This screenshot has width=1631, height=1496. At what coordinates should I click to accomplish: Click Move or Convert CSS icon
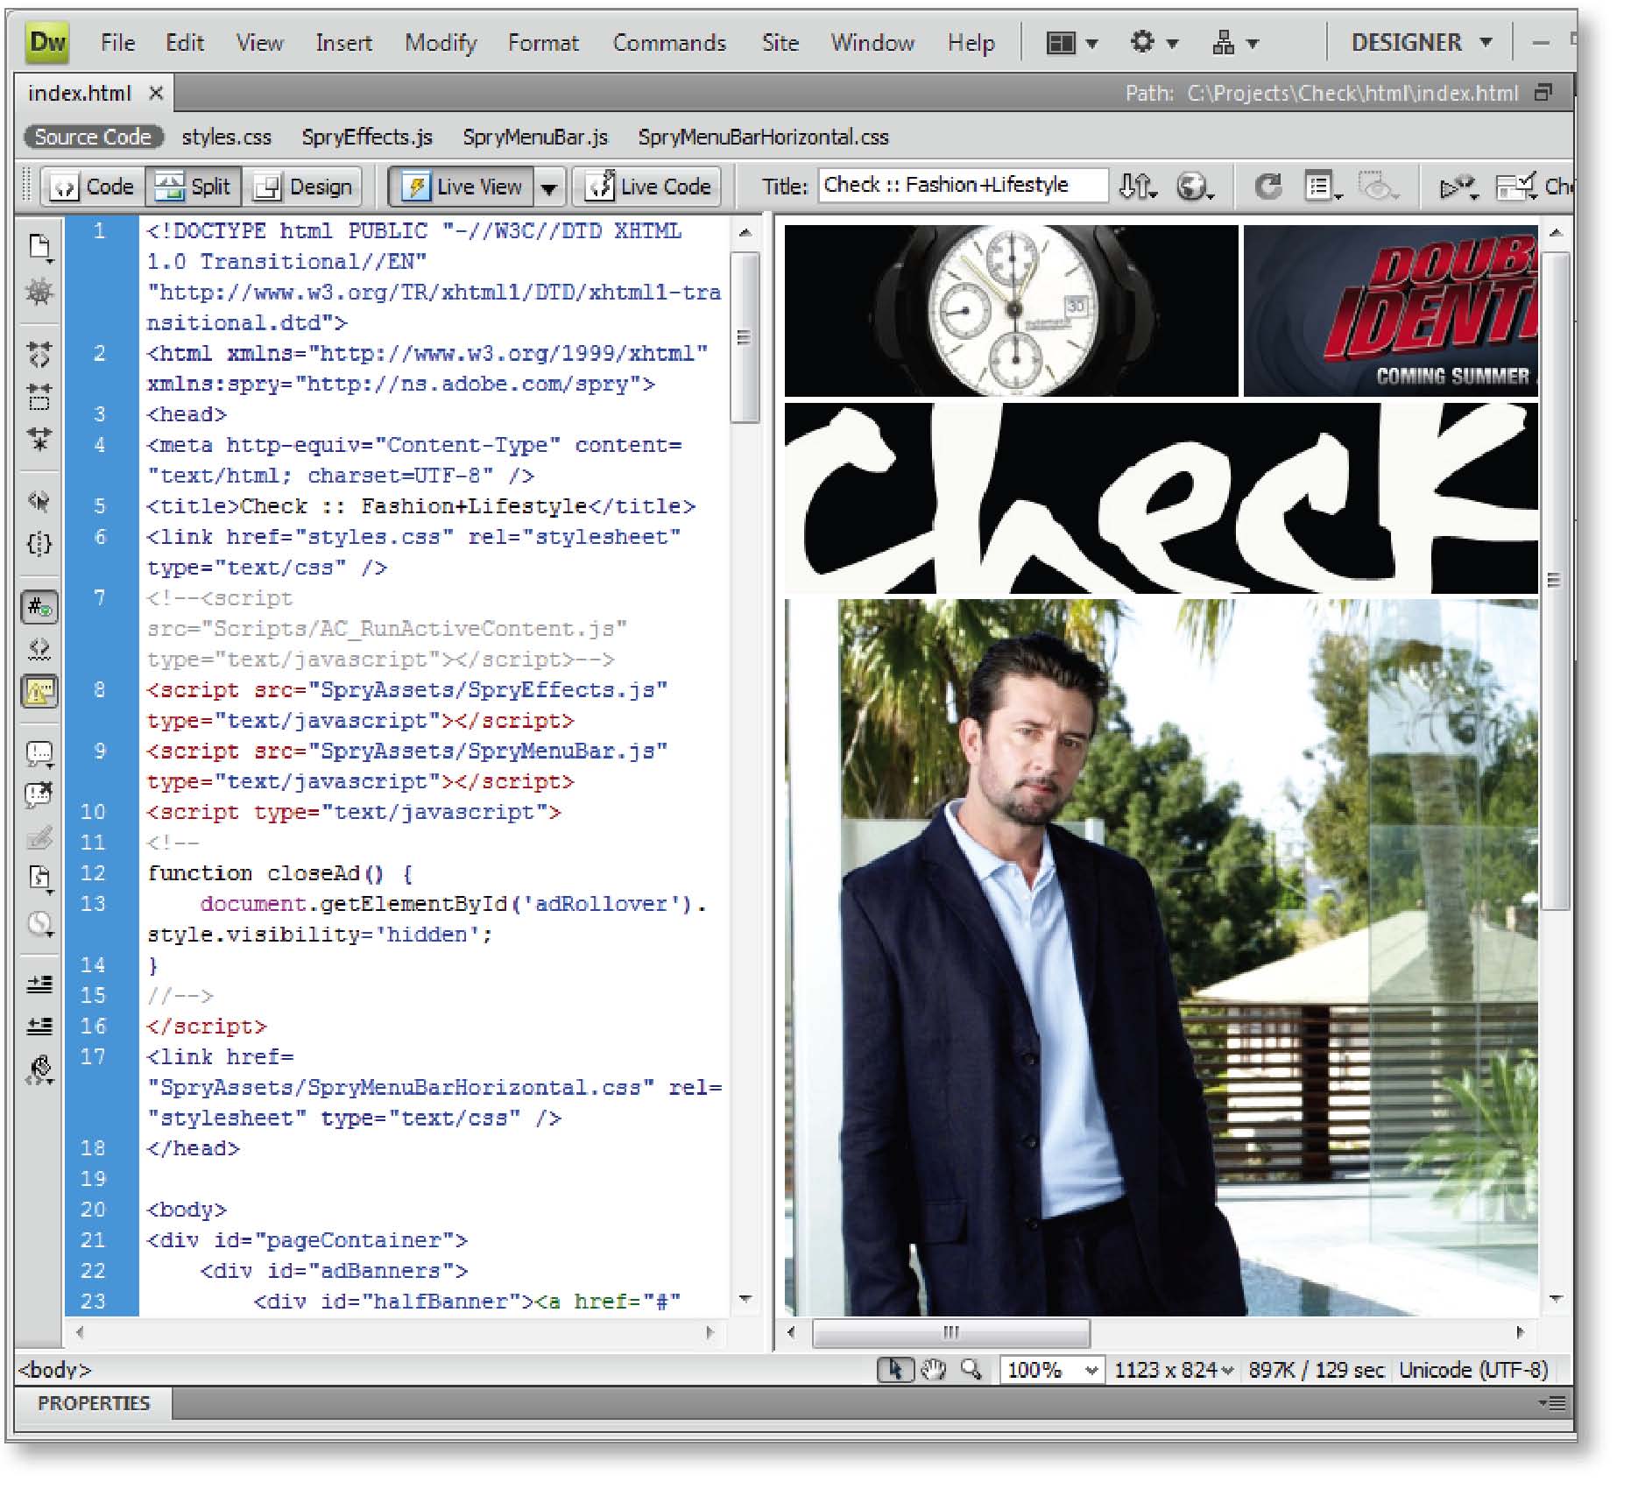click(39, 924)
